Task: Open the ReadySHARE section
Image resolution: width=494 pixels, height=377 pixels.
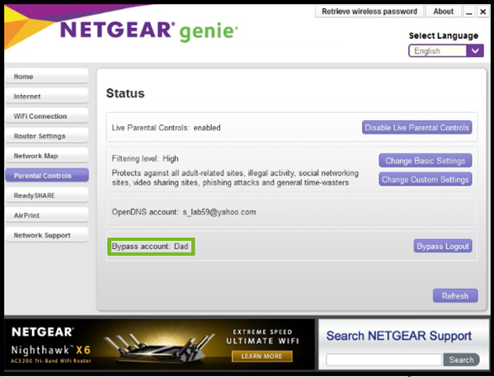Action: [x=47, y=196]
